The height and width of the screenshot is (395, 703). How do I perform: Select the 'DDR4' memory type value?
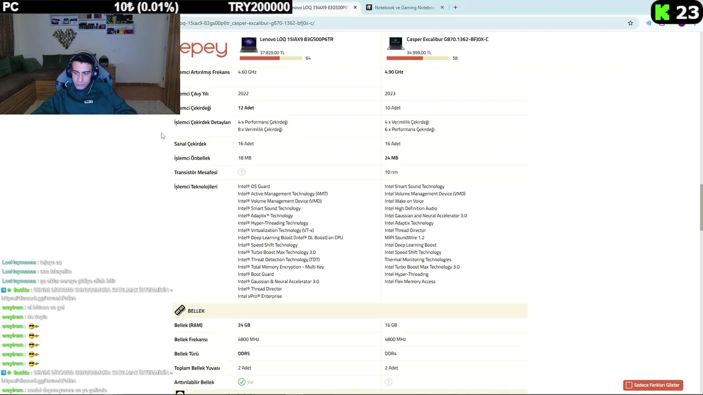pyautogui.click(x=390, y=354)
